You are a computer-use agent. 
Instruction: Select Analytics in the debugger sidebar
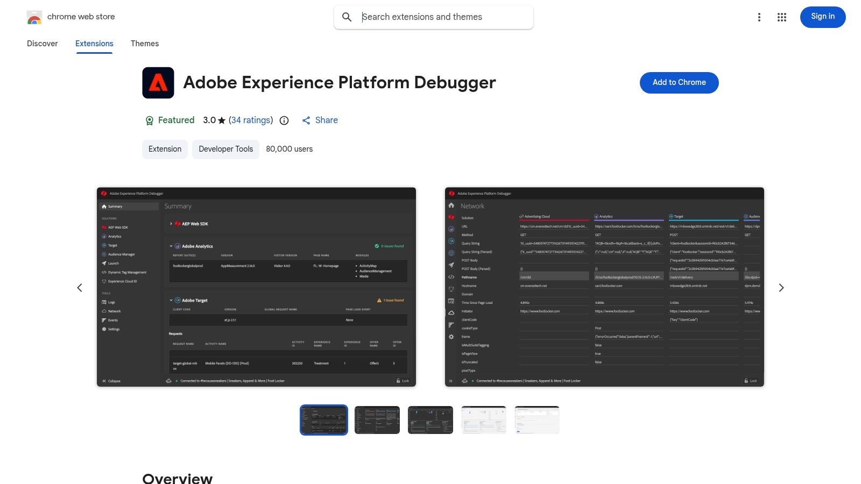click(114, 236)
